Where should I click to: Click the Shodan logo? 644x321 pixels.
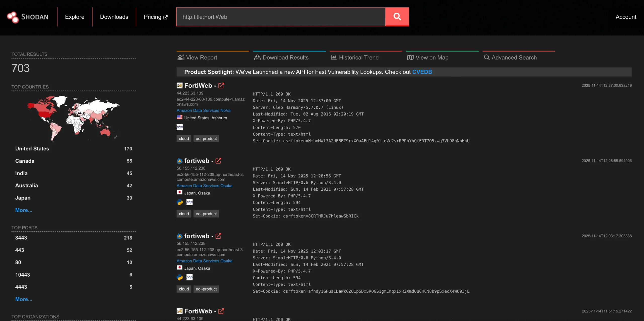pos(28,17)
